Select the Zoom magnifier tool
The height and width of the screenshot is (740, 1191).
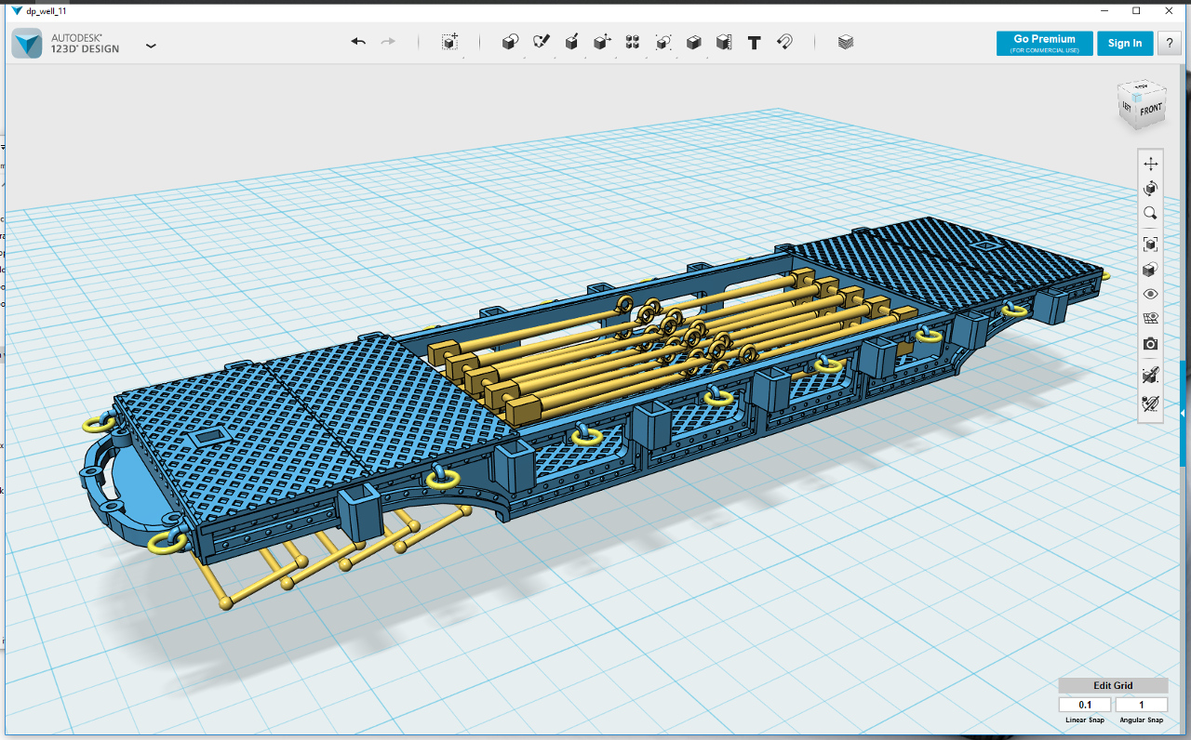[1151, 214]
